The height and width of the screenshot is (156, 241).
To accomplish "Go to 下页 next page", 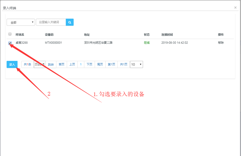I will pyautogui.click(x=89, y=65).
